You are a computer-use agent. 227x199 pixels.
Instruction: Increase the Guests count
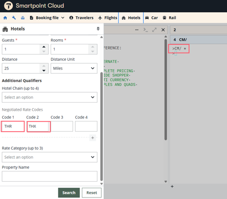(44, 47)
